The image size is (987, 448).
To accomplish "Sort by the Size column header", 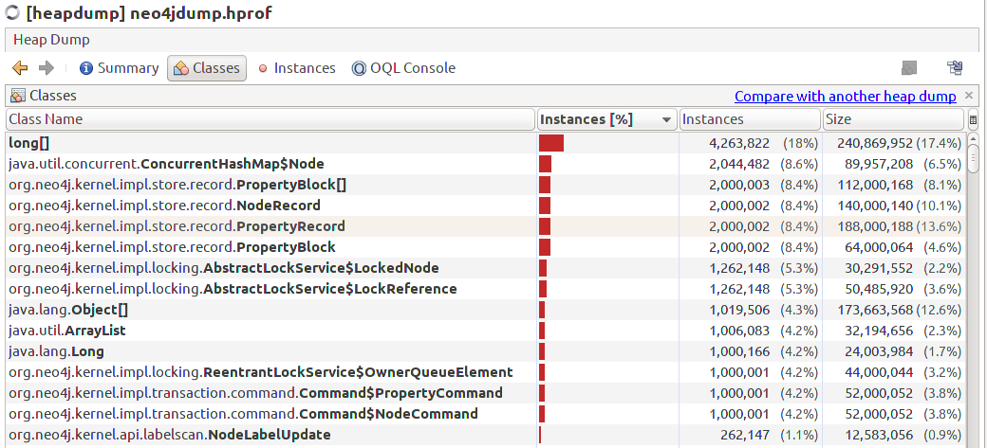I will 893,119.
